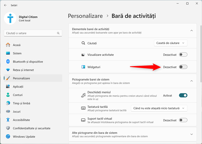Screen dimensions: 202x144
Task: Click the Personalizare breadcrumb link
Action: [85, 16]
